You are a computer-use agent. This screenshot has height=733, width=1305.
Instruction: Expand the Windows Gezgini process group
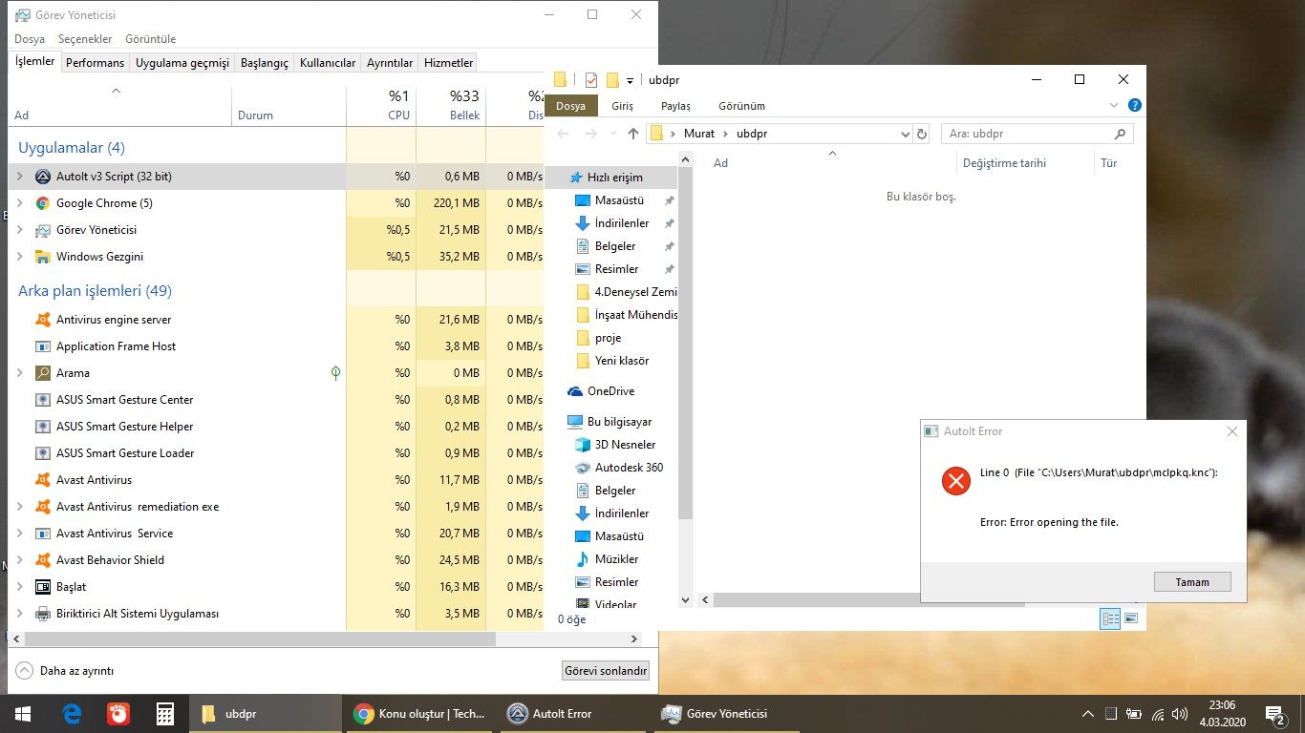19,257
